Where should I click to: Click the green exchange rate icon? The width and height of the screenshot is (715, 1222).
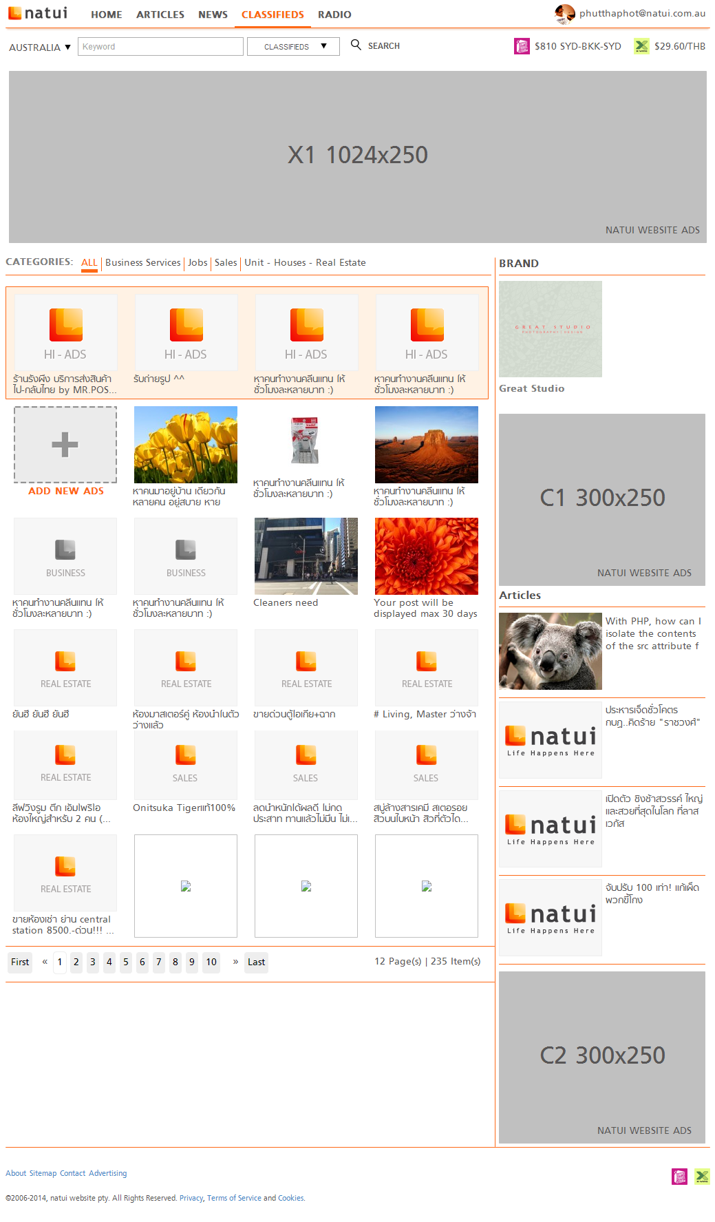[641, 46]
